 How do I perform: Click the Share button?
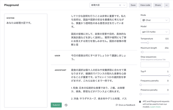[158, 5]
